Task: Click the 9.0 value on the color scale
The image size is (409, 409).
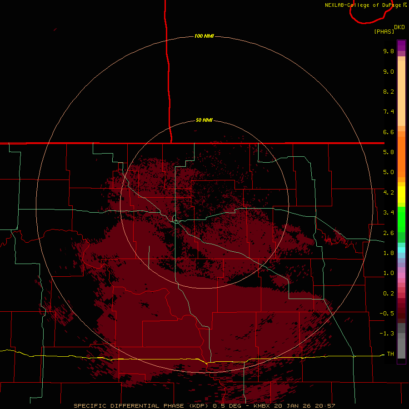Action: click(x=389, y=71)
